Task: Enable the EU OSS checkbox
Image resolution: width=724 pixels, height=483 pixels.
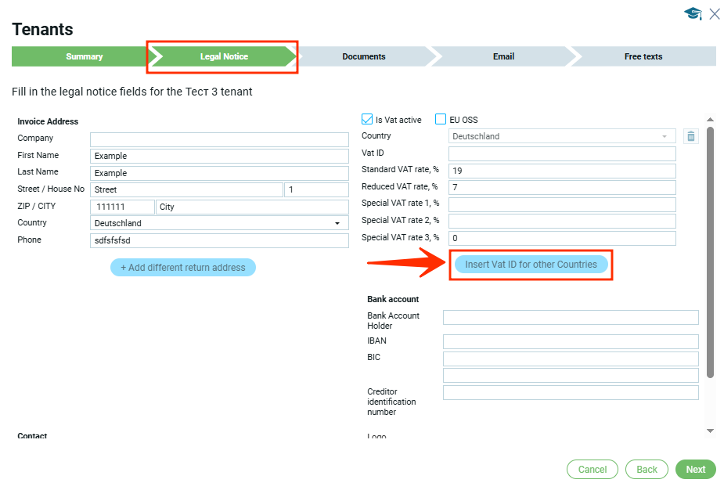Action: [x=441, y=120]
